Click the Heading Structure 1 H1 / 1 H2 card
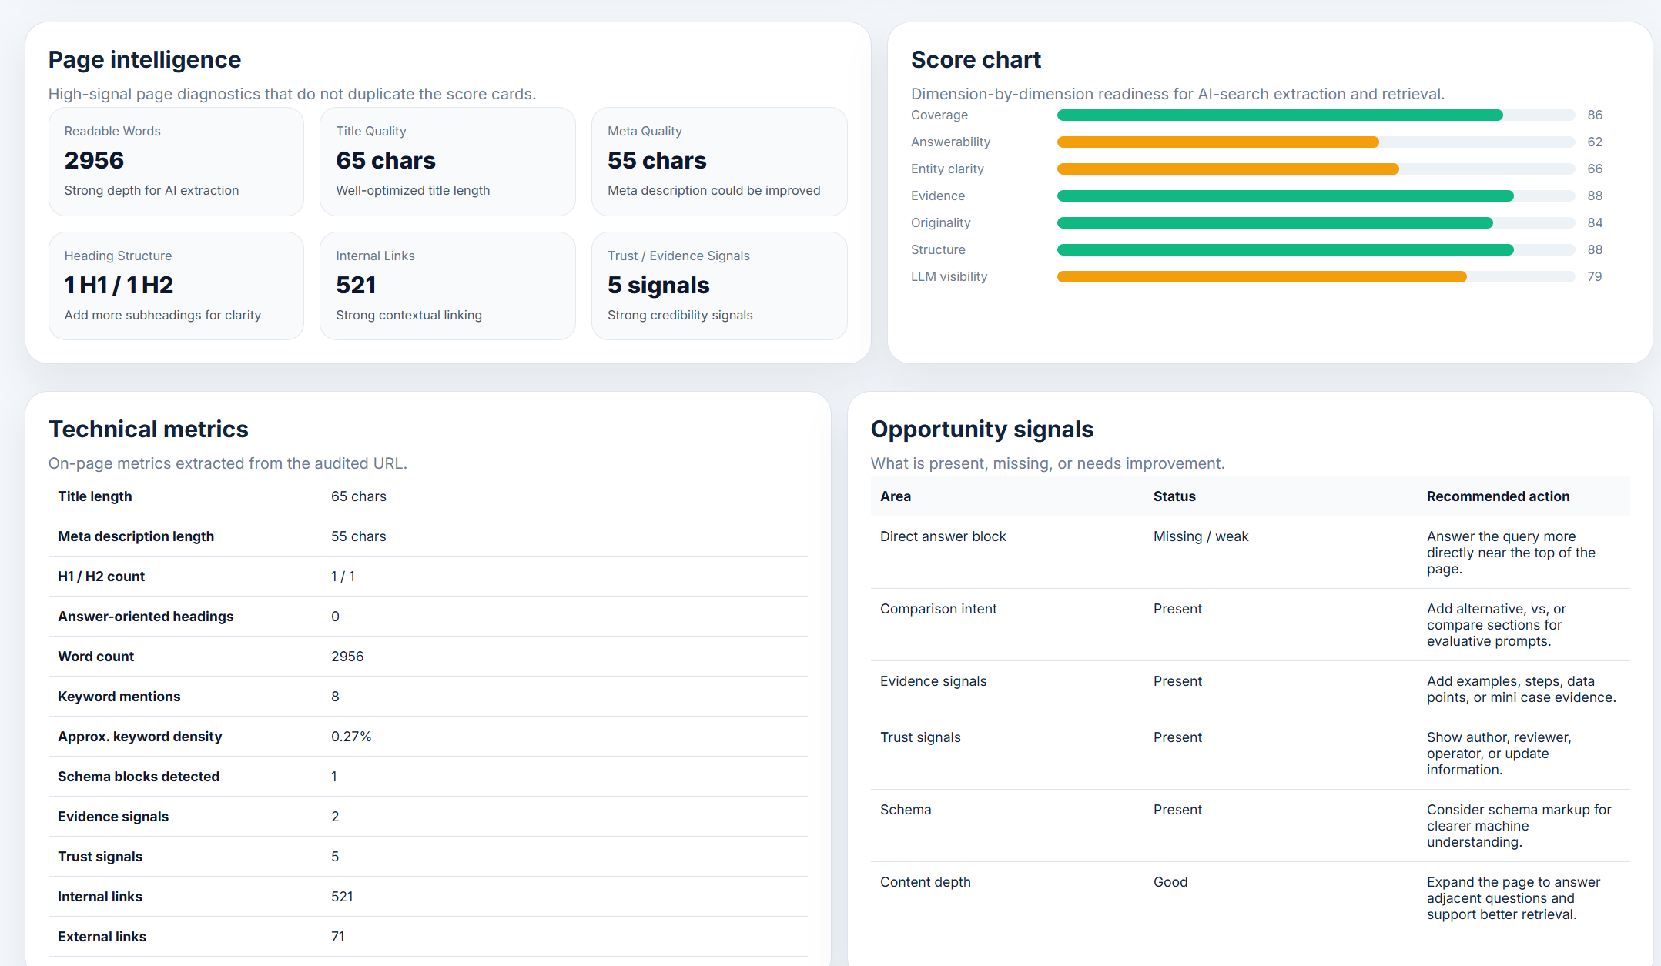The height and width of the screenshot is (966, 1661). [176, 286]
